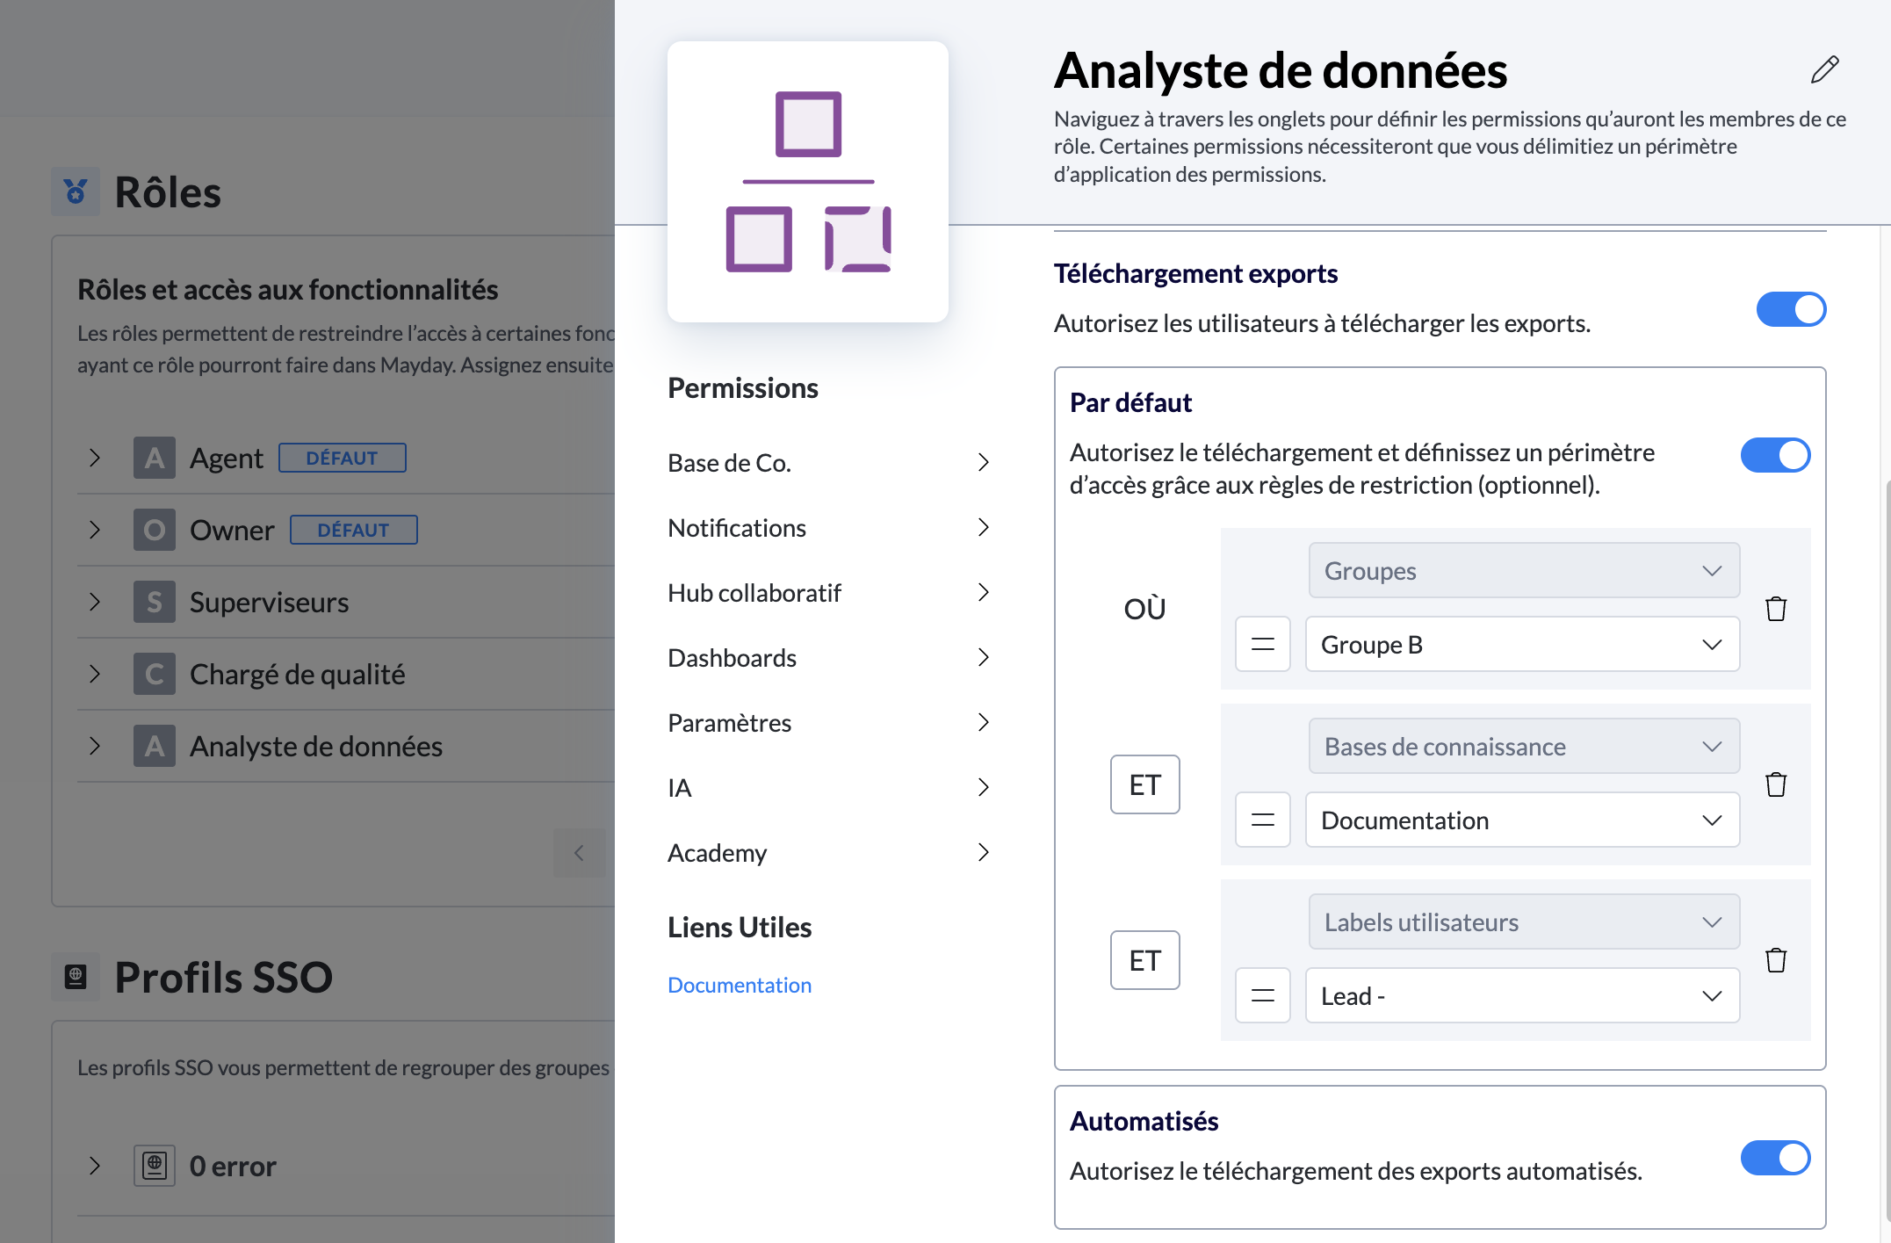Image resolution: width=1891 pixels, height=1243 pixels.
Task: Click the collapse panel left-arrow button
Action: (579, 852)
